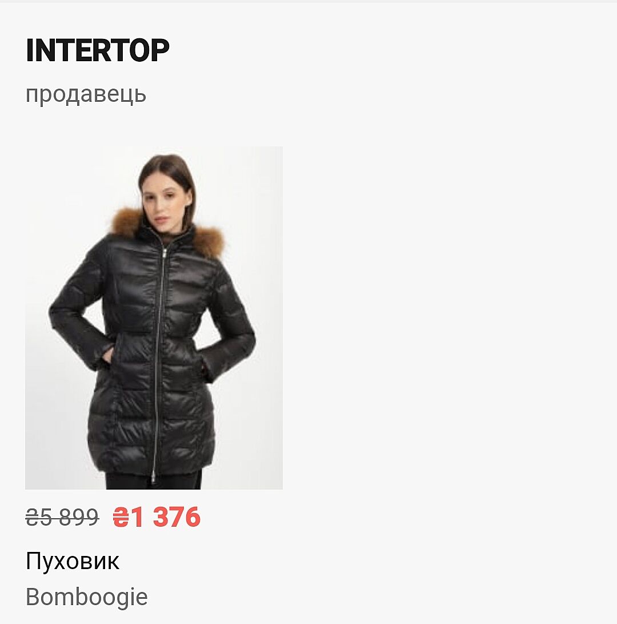617x624 pixels.
Task: Click the jacket zipper in product image
Action: click(x=160, y=358)
